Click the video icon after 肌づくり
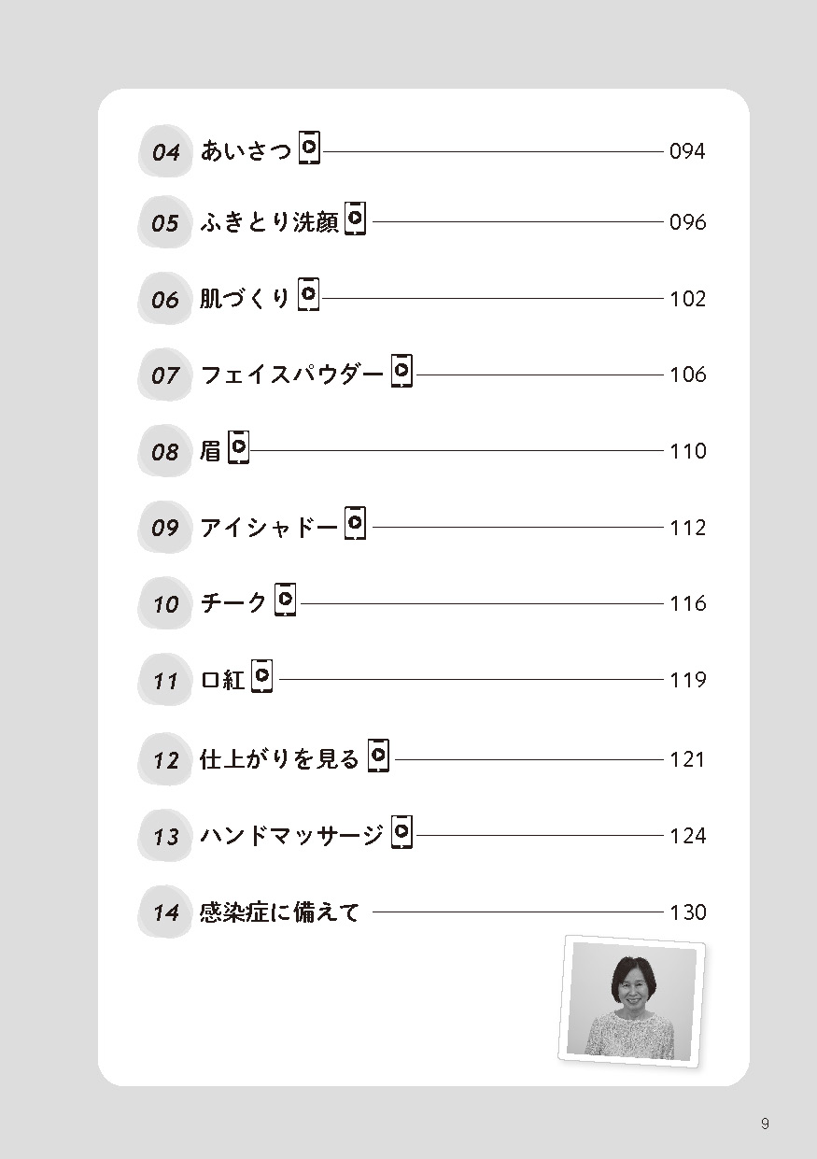This screenshot has height=1159, width=817. point(308,296)
